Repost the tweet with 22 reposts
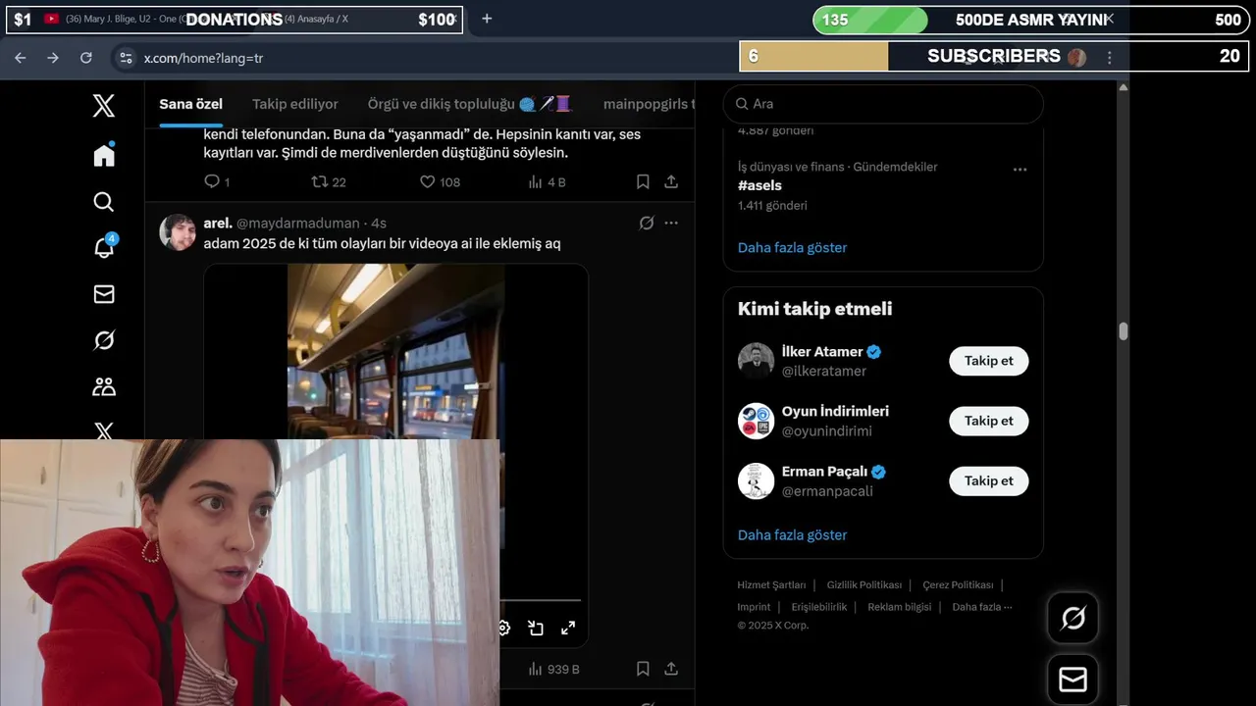This screenshot has height=706, width=1256. click(x=328, y=181)
